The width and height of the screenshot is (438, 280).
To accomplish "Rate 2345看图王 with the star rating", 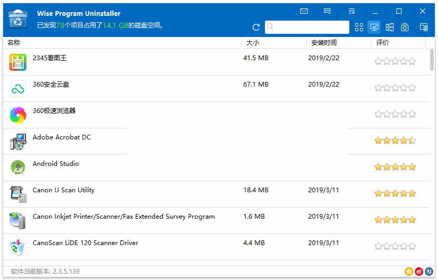I will (395, 61).
